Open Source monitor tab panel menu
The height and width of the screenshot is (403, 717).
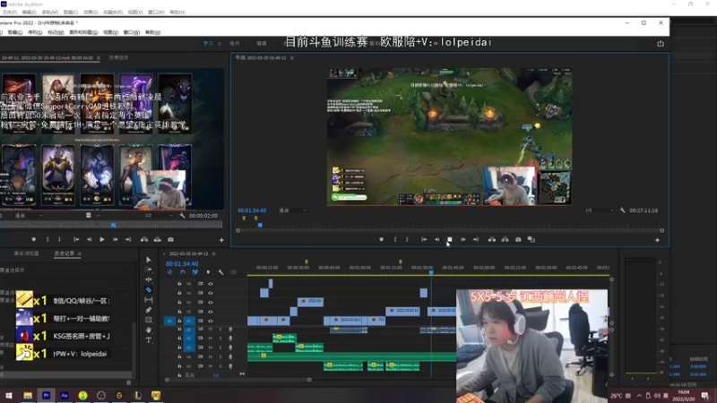point(98,58)
